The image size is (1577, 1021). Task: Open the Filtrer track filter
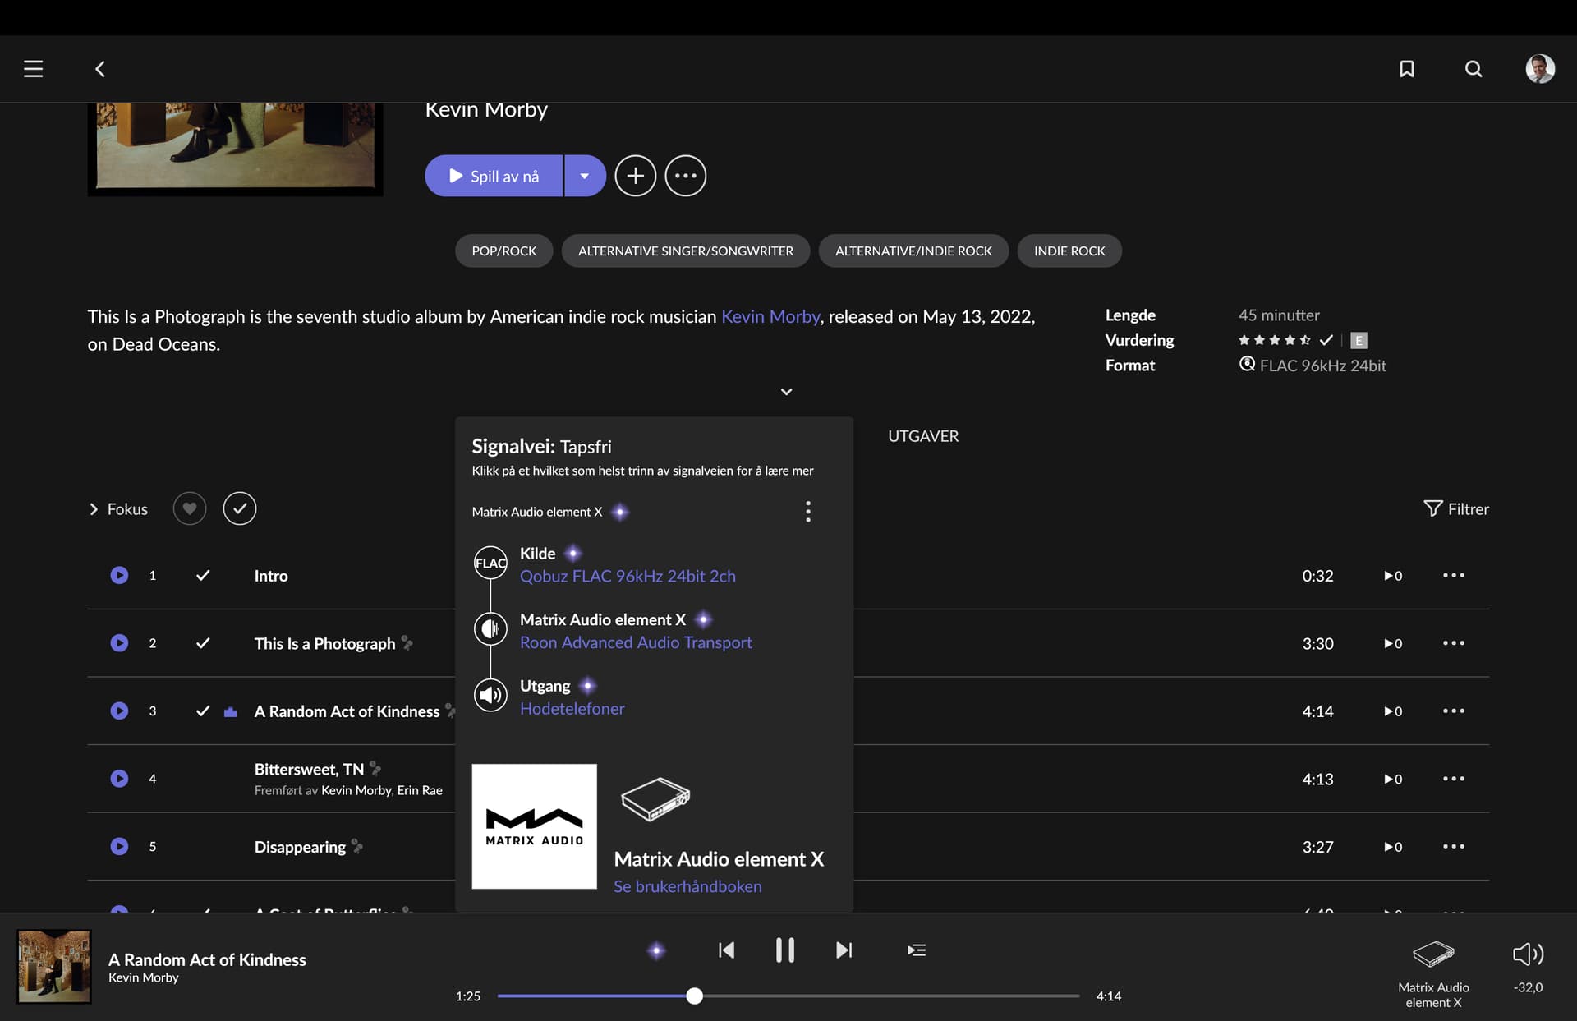pyautogui.click(x=1456, y=509)
